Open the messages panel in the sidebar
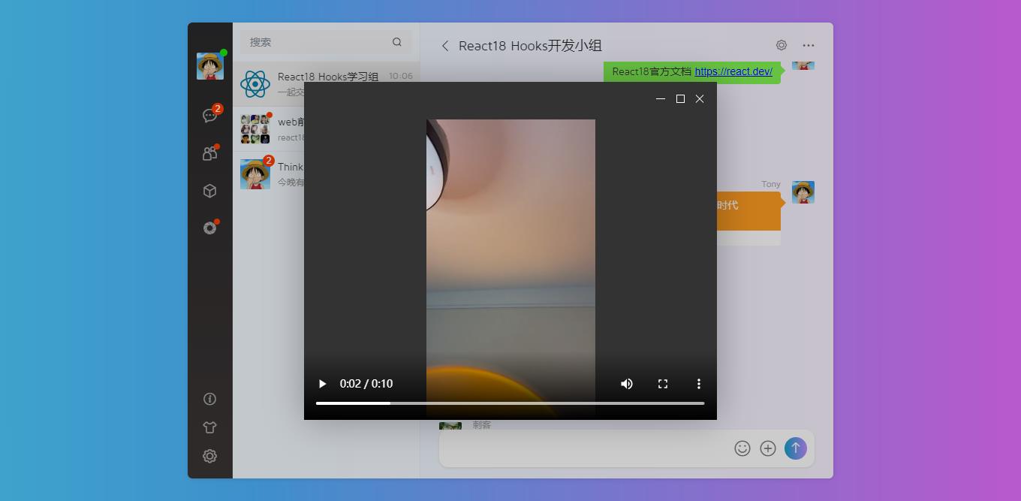The width and height of the screenshot is (1021, 501). coord(209,114)
